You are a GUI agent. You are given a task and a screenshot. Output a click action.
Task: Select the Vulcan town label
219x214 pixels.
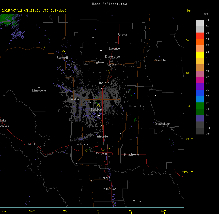point(138,201)
